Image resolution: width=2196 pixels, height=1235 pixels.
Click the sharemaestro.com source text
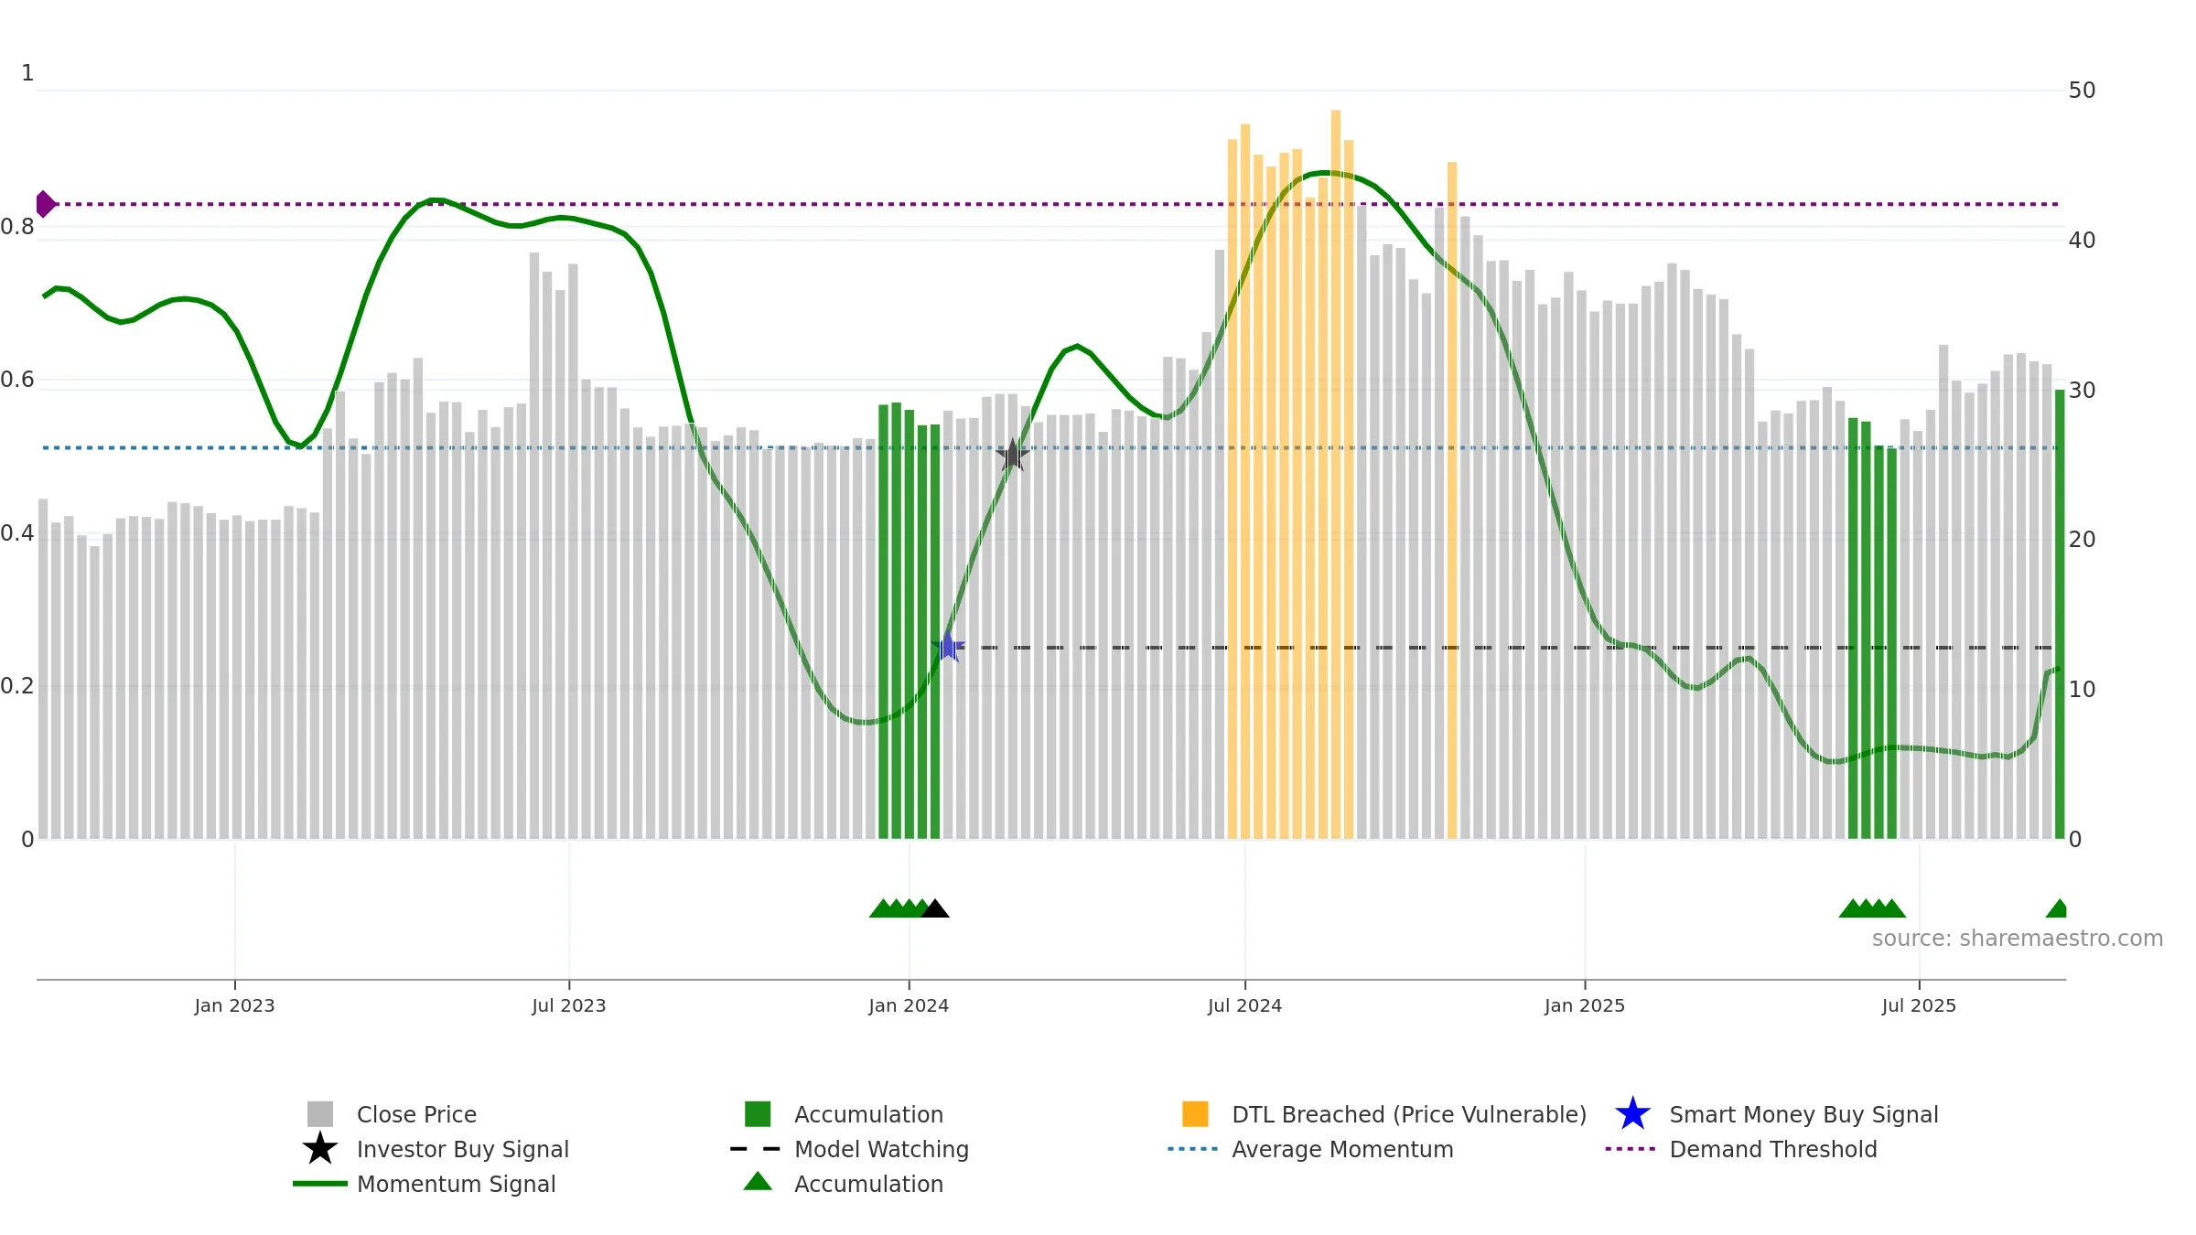tap(2018, 939)
